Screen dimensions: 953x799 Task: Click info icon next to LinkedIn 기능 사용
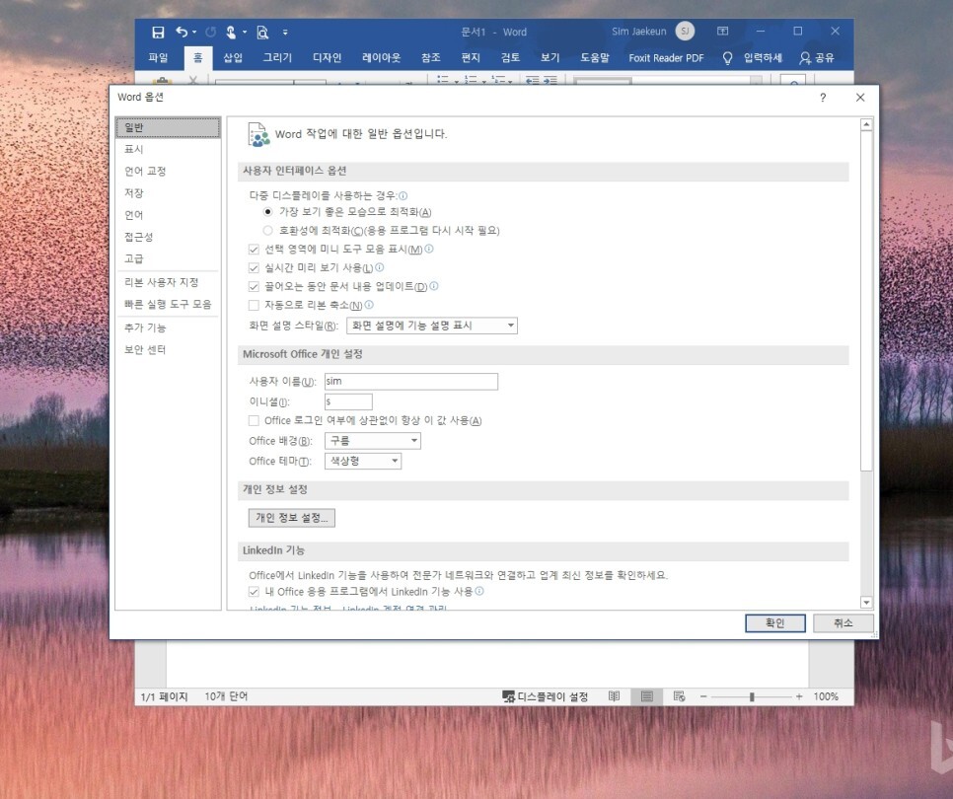478,591
